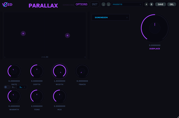Click the WIDTH value 1.0000000
The height and width of the screenshot is (118, 179).
coord(60,81)
